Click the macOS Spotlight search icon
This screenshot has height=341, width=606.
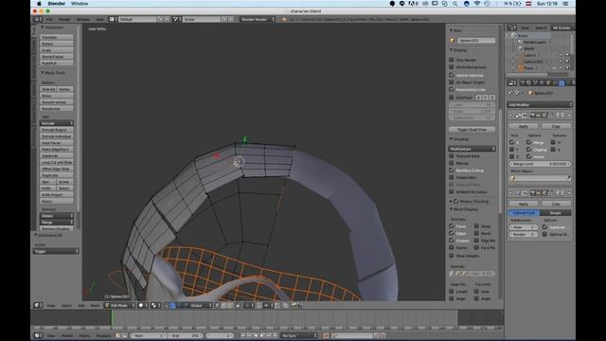455,4
